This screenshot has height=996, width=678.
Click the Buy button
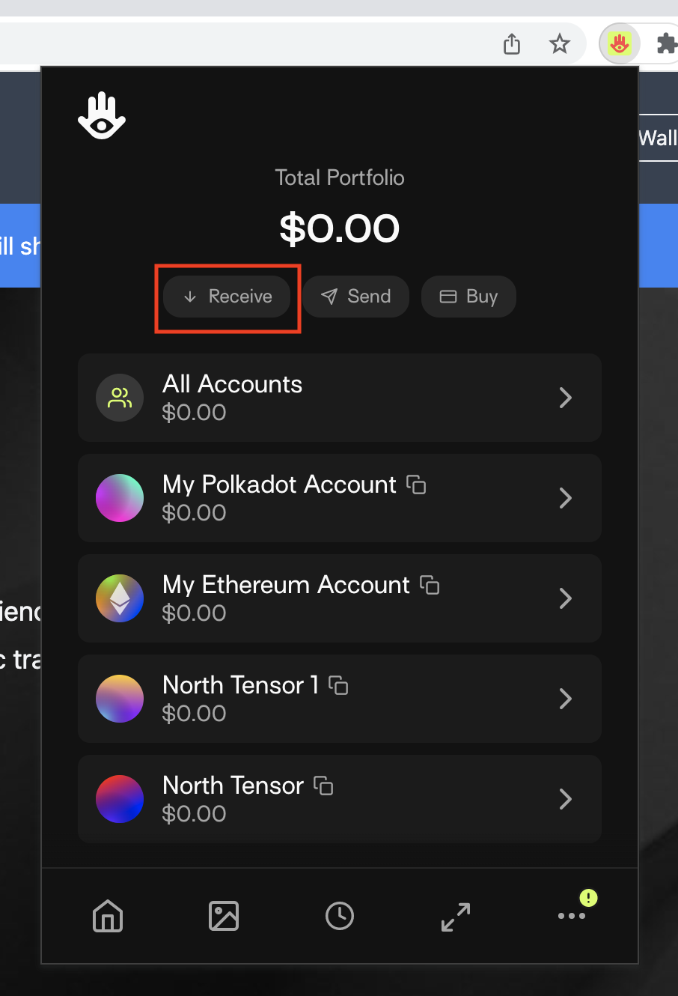(468, 297)
